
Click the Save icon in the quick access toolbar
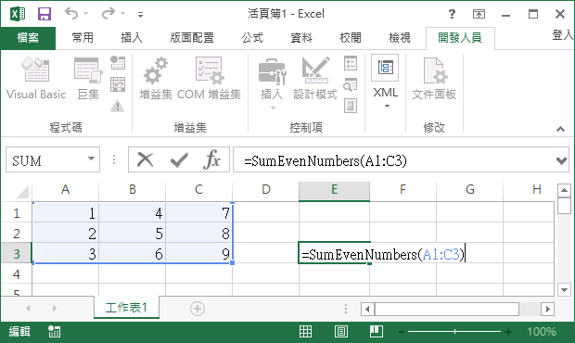pos(45,14)
